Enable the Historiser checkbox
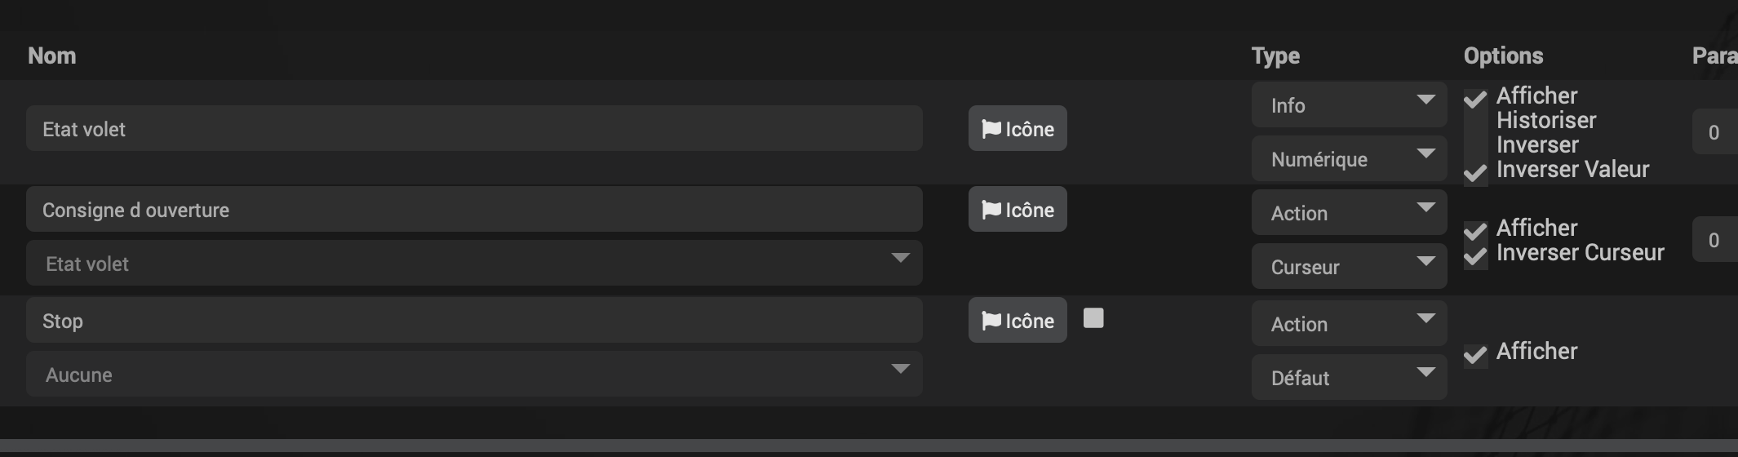 pyautogui.click(x=1475, y=125)
